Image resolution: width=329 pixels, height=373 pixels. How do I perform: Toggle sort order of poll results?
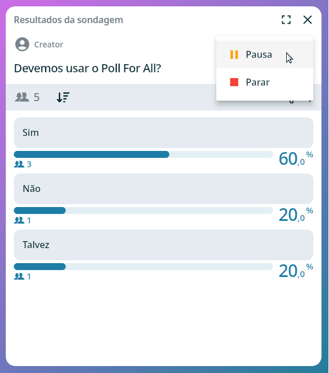(63, 97)
